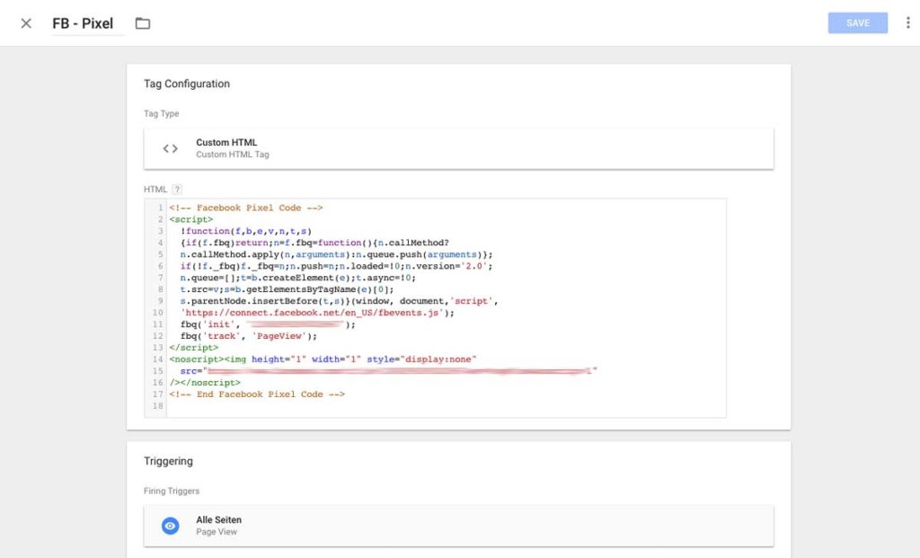This screenshot has width=920, height=558.
Task: Click empty line 18 in HTML editor
Action: (446, 406)
